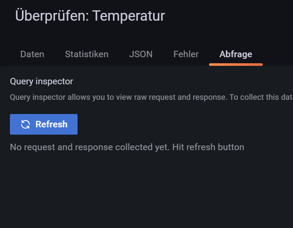Select the active Abfrage tab
The image size is (293, 228).
[x=236, y=54]
